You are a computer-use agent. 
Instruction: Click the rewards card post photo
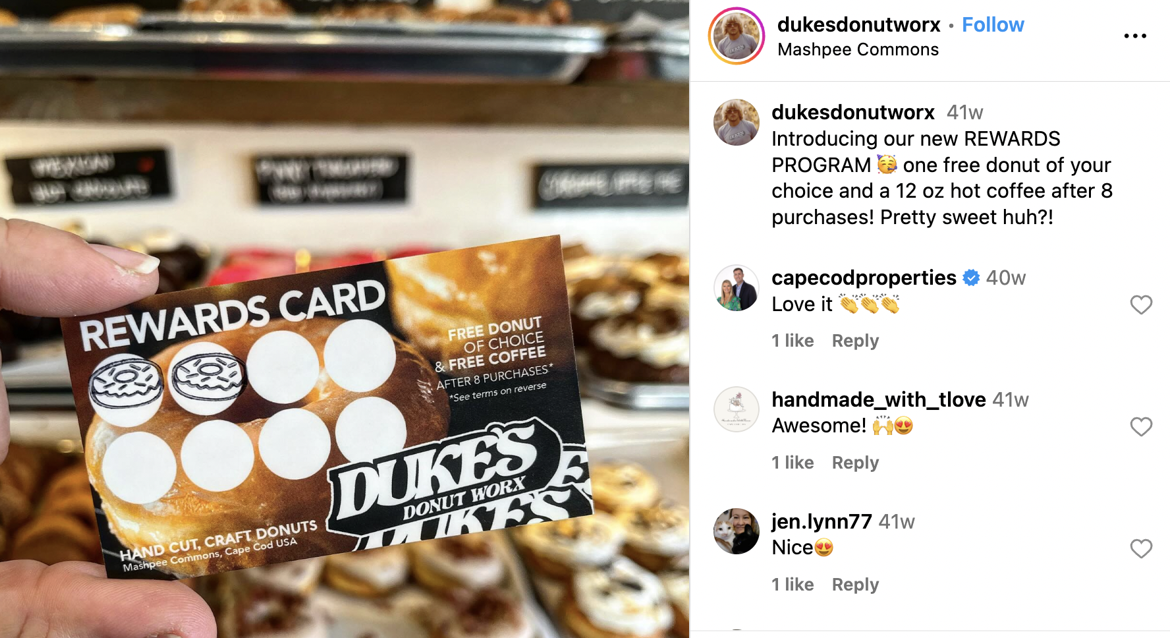[x=345, y=319]
